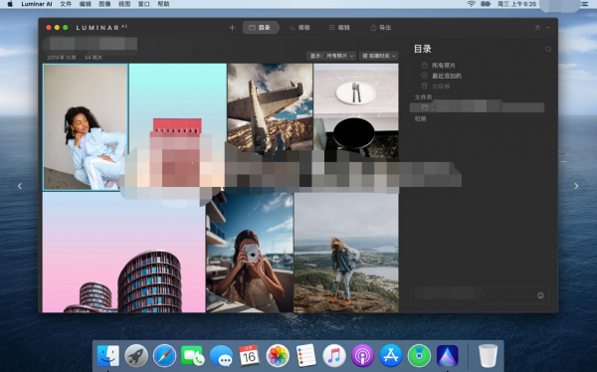Viewport: 597px width, 372px height.
Task: Open the 图像 menu in menu bar
Action: [x=104, y=4]
